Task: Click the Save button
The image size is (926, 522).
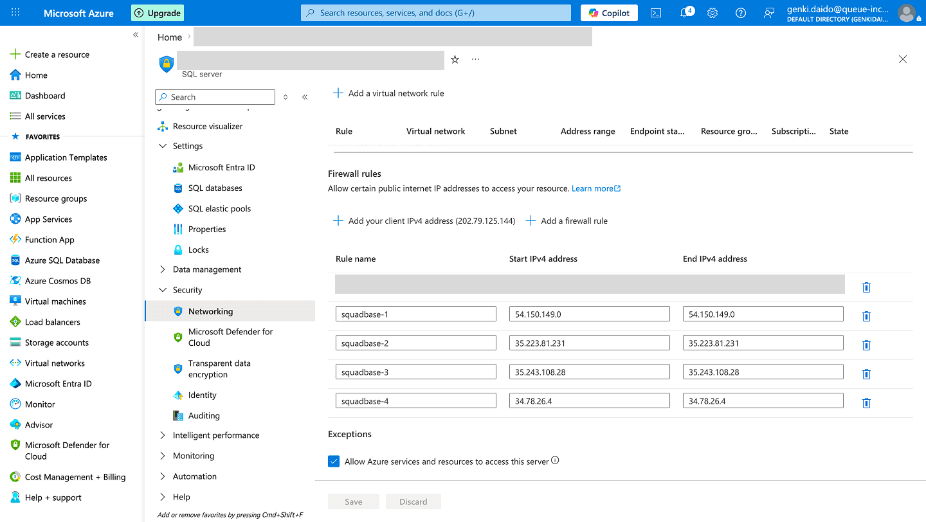Action: point(354,501)
